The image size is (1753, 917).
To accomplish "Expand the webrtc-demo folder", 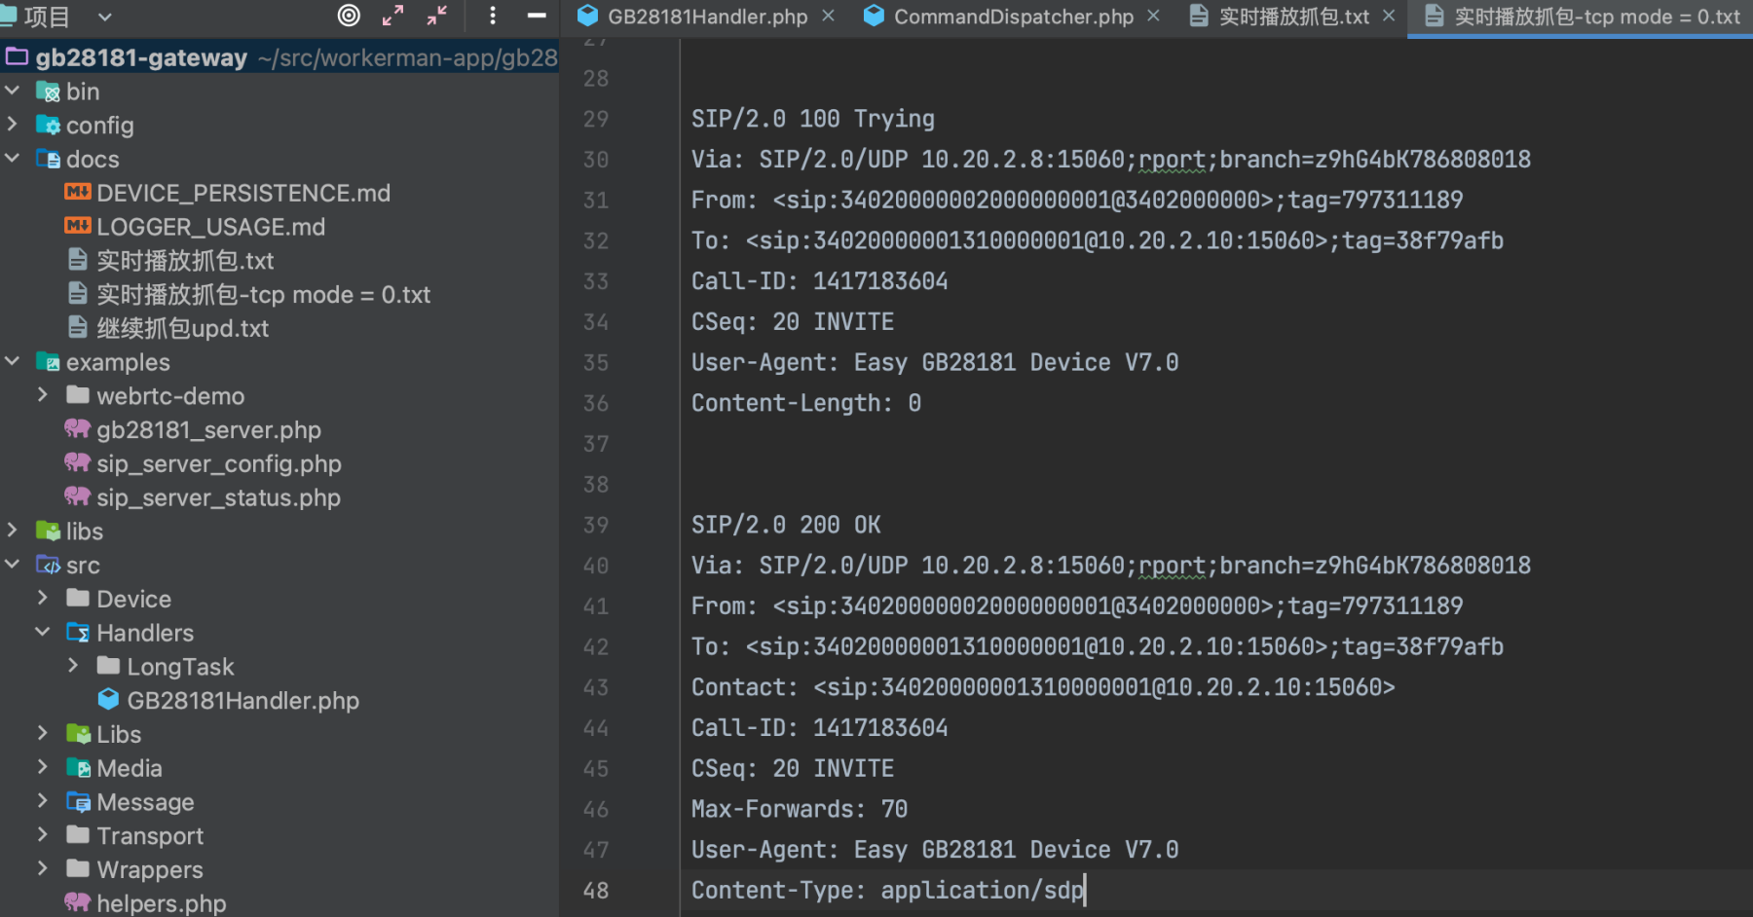I will (43, 395).
